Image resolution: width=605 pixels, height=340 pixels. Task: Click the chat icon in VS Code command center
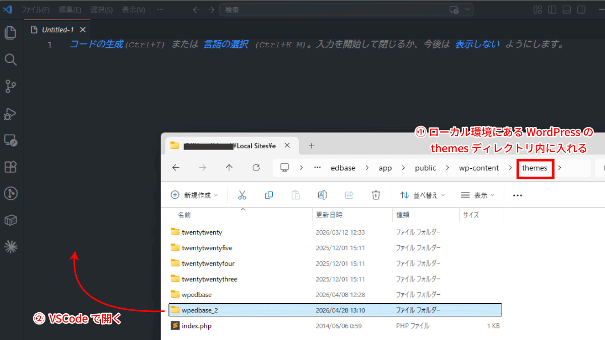click(x=454, y=10)
